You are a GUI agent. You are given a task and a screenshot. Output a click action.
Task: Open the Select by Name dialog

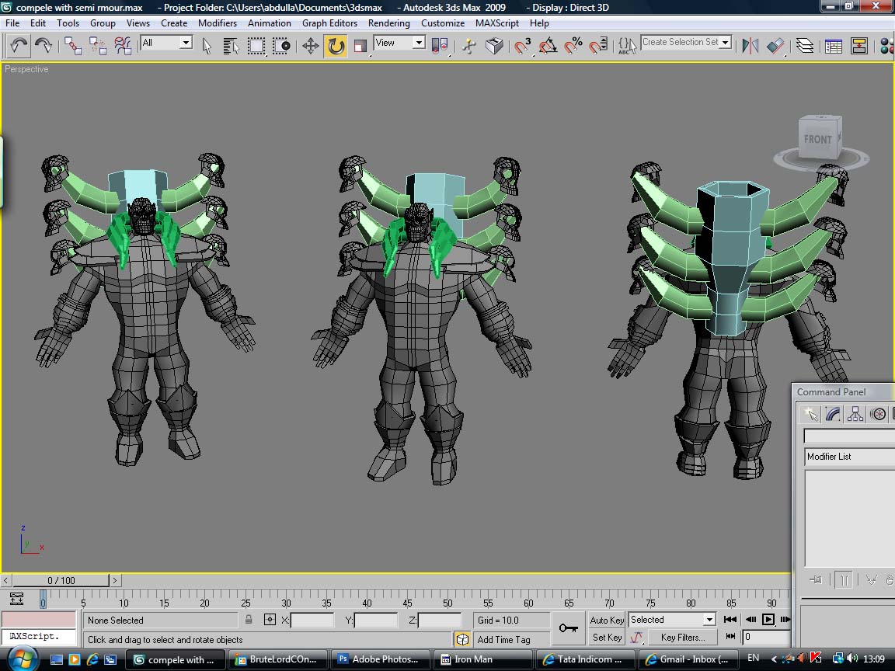[x=232, y=45]
